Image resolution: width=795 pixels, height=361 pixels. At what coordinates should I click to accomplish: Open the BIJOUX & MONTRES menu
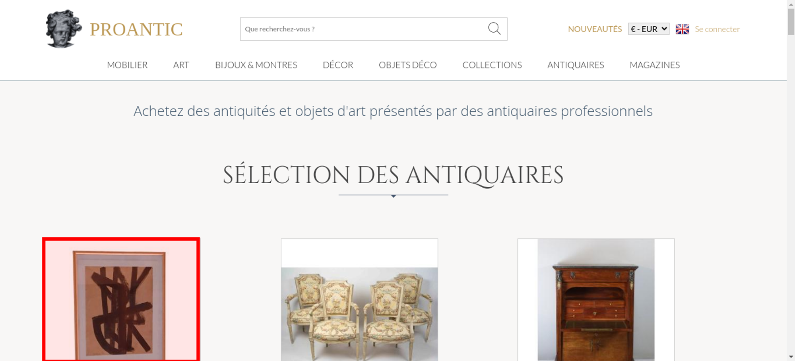256,65
